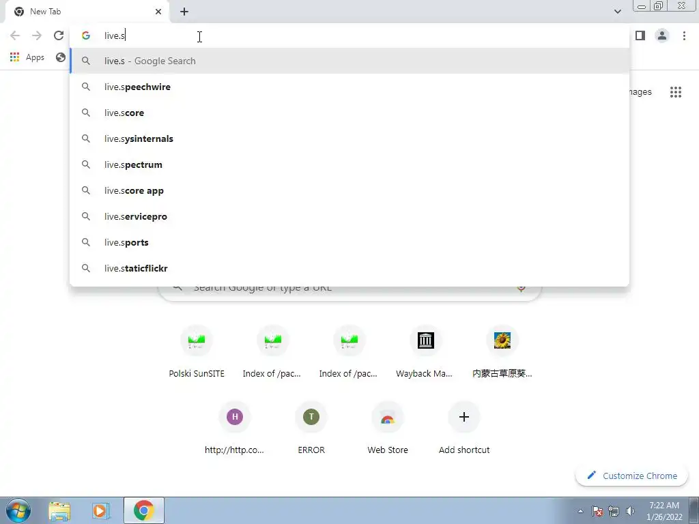
Task: Click the network tray icon
Action: tap(614, 511)
